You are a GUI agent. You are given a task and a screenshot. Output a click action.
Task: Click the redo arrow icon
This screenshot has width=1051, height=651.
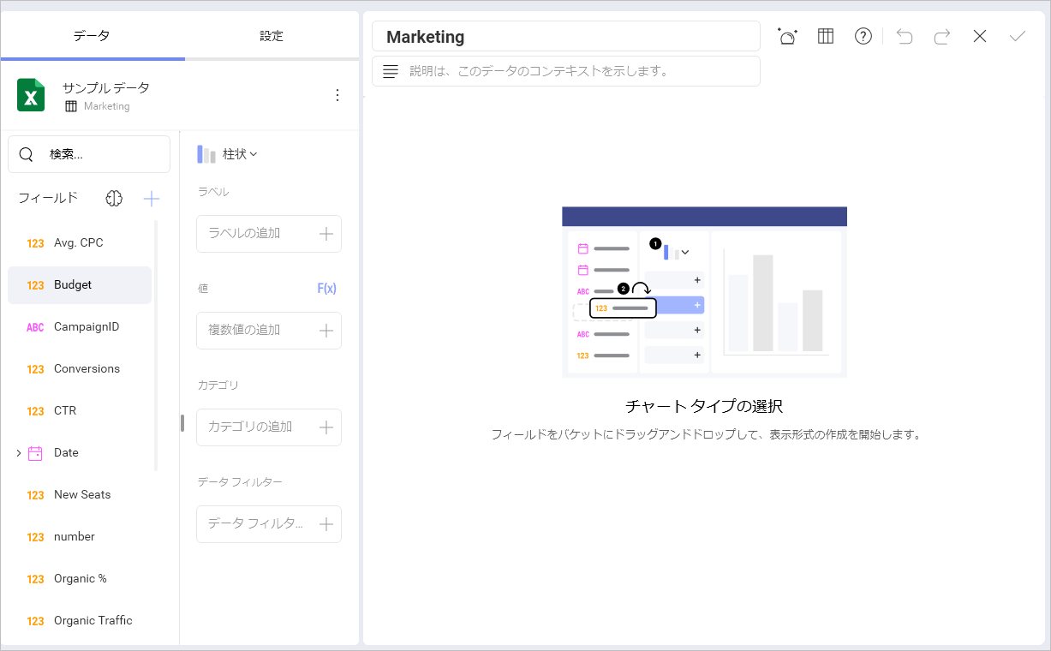click(942, 36)
